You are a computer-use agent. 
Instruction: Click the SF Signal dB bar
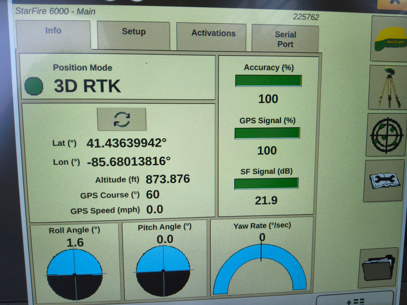tap(266, 183)
